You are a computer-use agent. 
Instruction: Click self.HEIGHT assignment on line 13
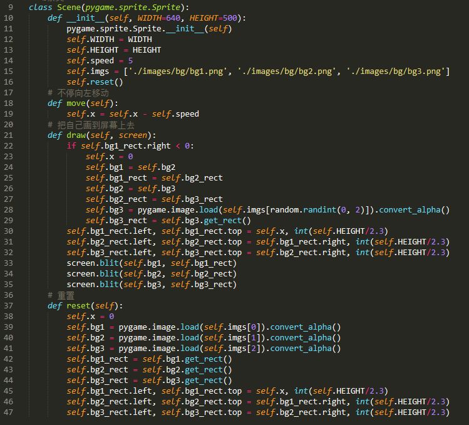click(114, 50)
